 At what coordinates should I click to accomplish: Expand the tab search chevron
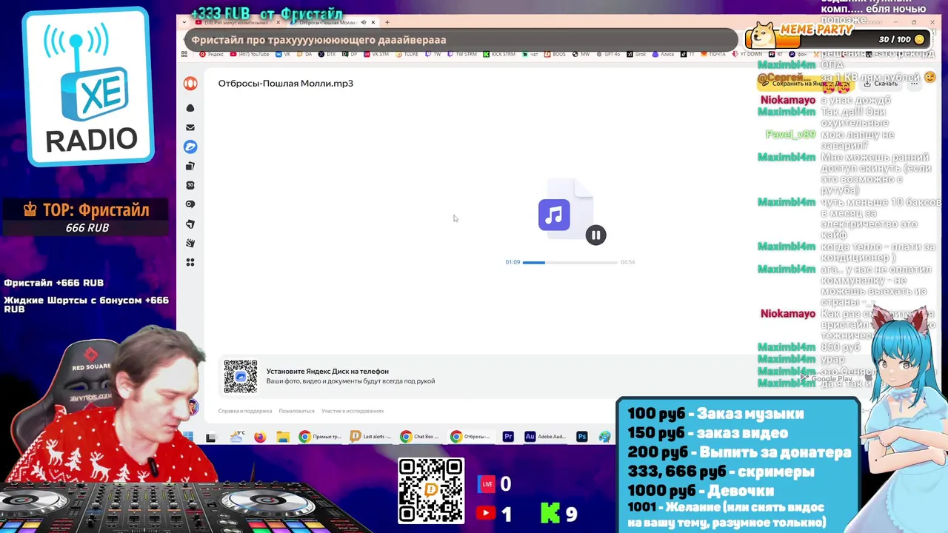click(x=184, y=22)
